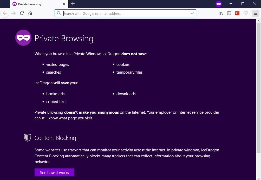Go back to the previous page

click(x=5, y=13)
